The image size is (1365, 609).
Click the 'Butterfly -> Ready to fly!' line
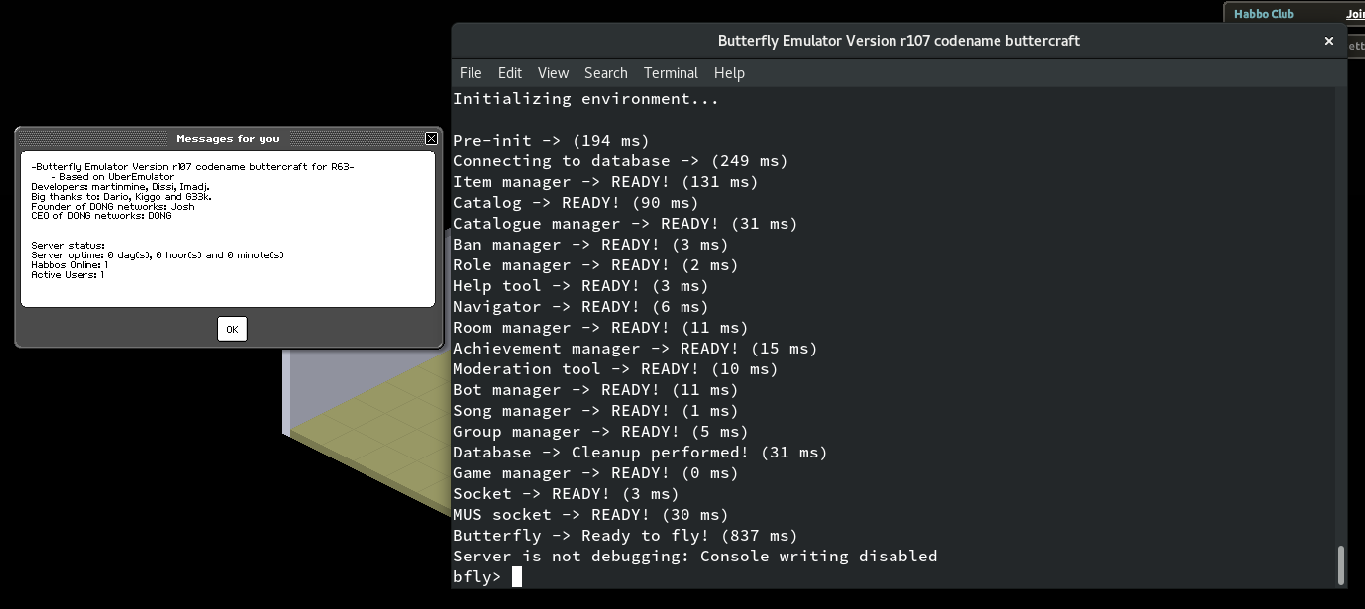click(x=626, y=536)
